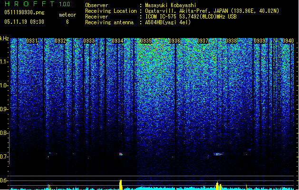Click the elongated meteor echo near 0937
299x190 pixels.
218,154
